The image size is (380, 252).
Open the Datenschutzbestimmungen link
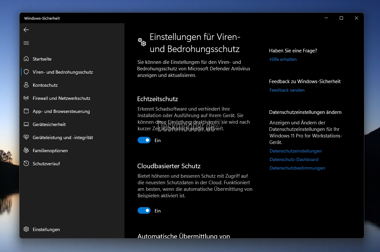[x=297, y=168]
